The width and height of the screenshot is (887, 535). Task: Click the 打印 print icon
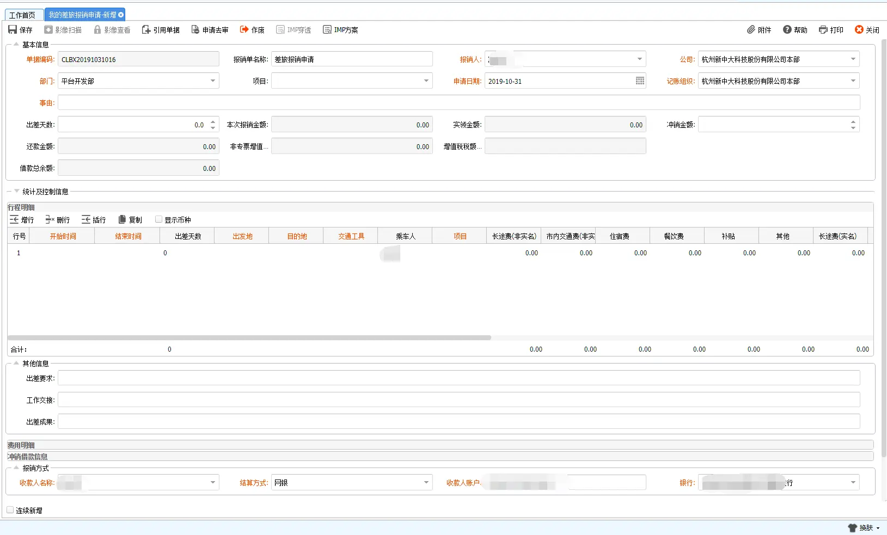[x=823, y=29]
